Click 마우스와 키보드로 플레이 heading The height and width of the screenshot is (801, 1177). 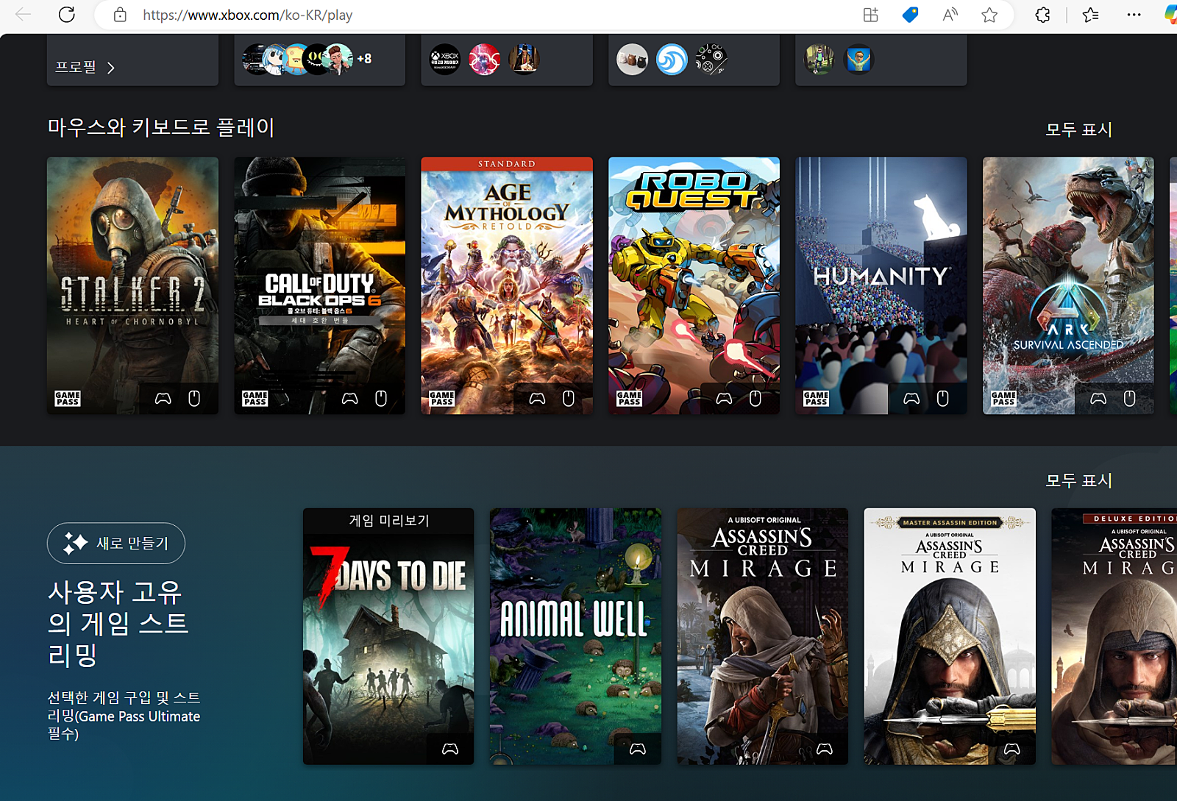[x=161, y=128]
